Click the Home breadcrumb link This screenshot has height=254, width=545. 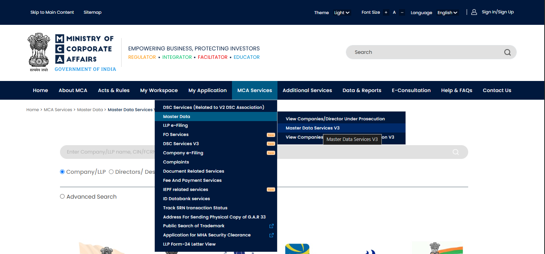32,110
